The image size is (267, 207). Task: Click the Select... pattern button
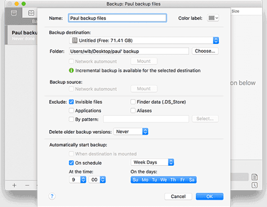tap(205, 119)
